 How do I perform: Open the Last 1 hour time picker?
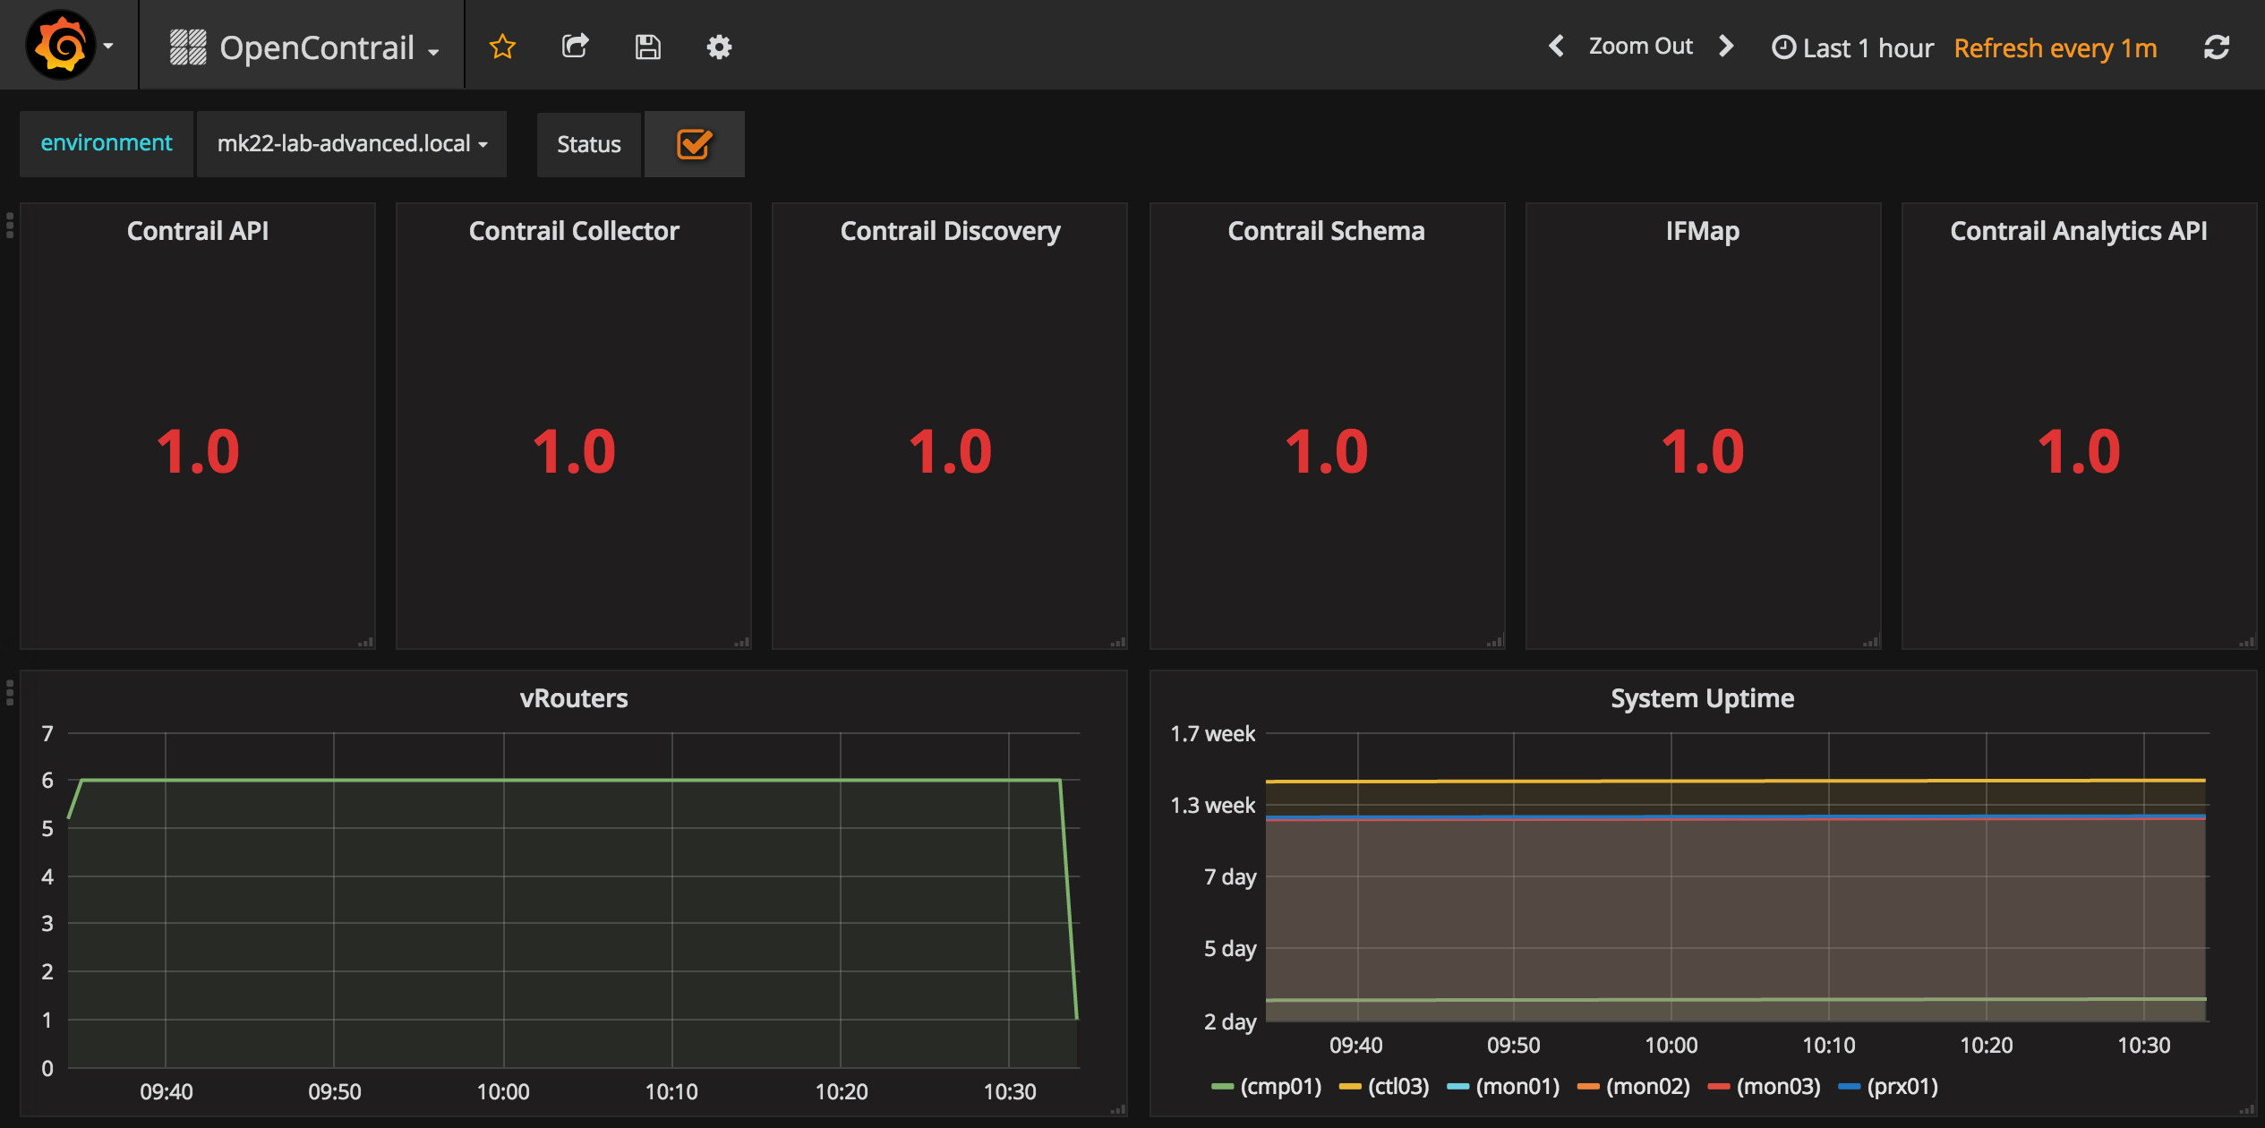(1852, 47)
